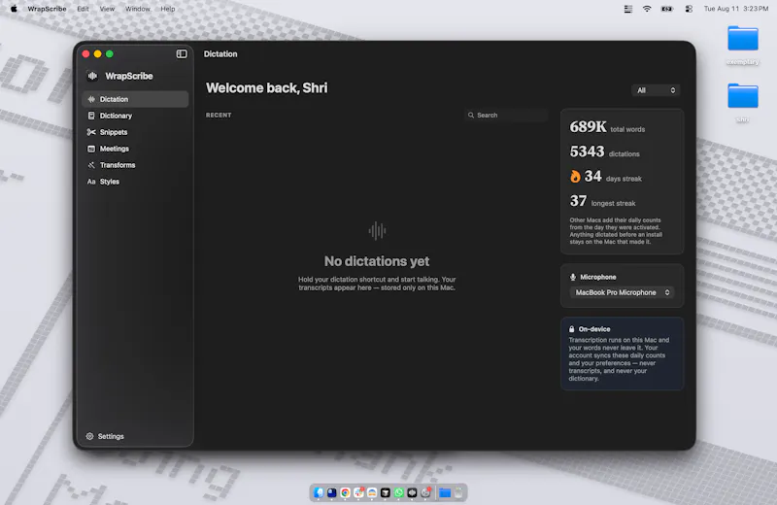Click the Transforms wand icon
The height and width of the screenshot is (505, 777).
[91, 165]
